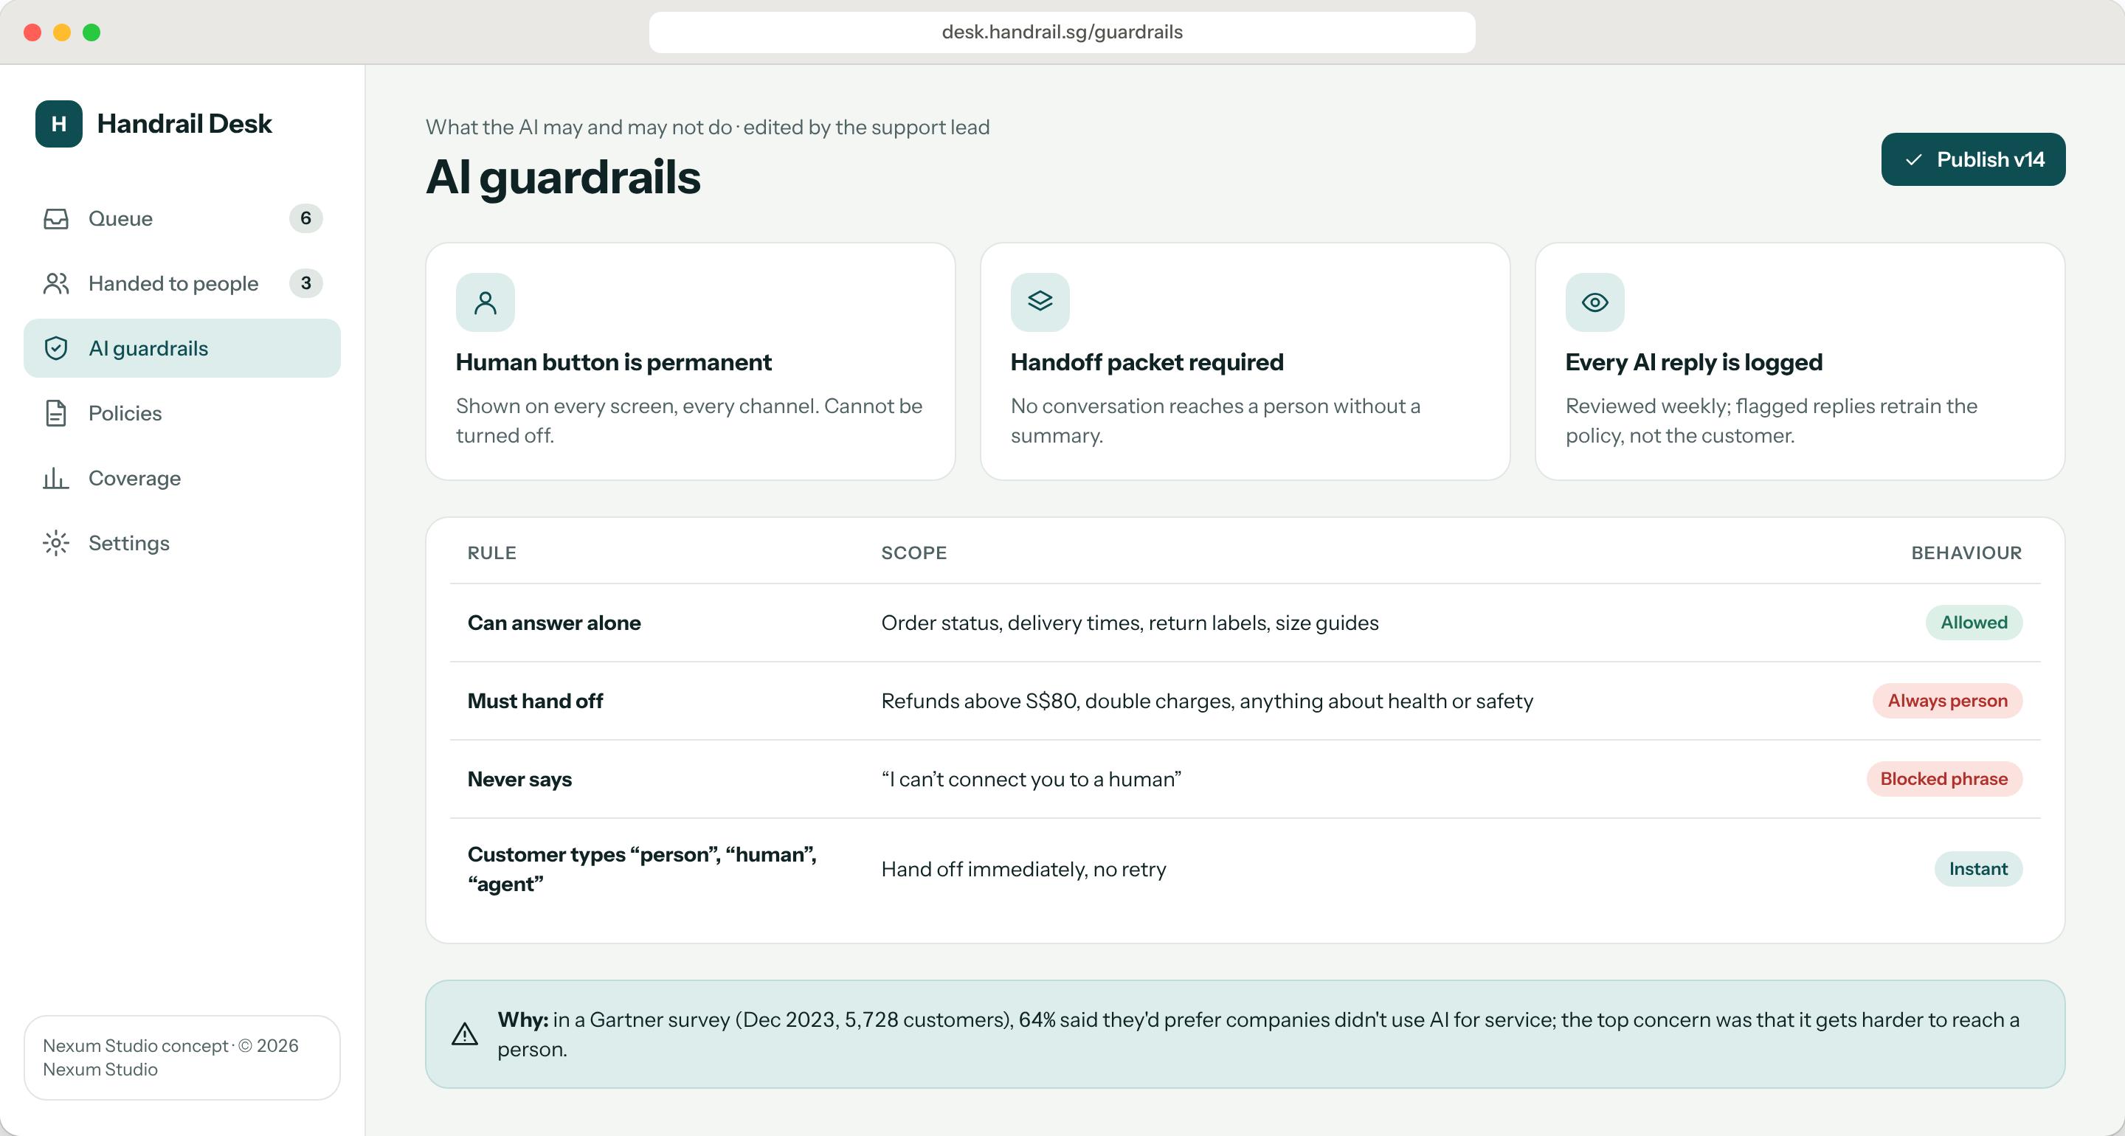Click the Instant behaviour tag
This screenshot has width=2125, height=1136.
click(1977, 870)
